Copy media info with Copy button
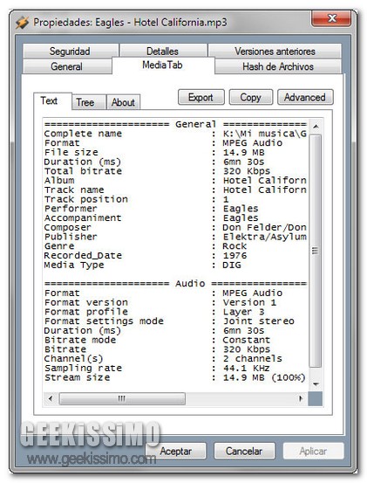Viewport: 367px width, 483px height. pos(251,97)
